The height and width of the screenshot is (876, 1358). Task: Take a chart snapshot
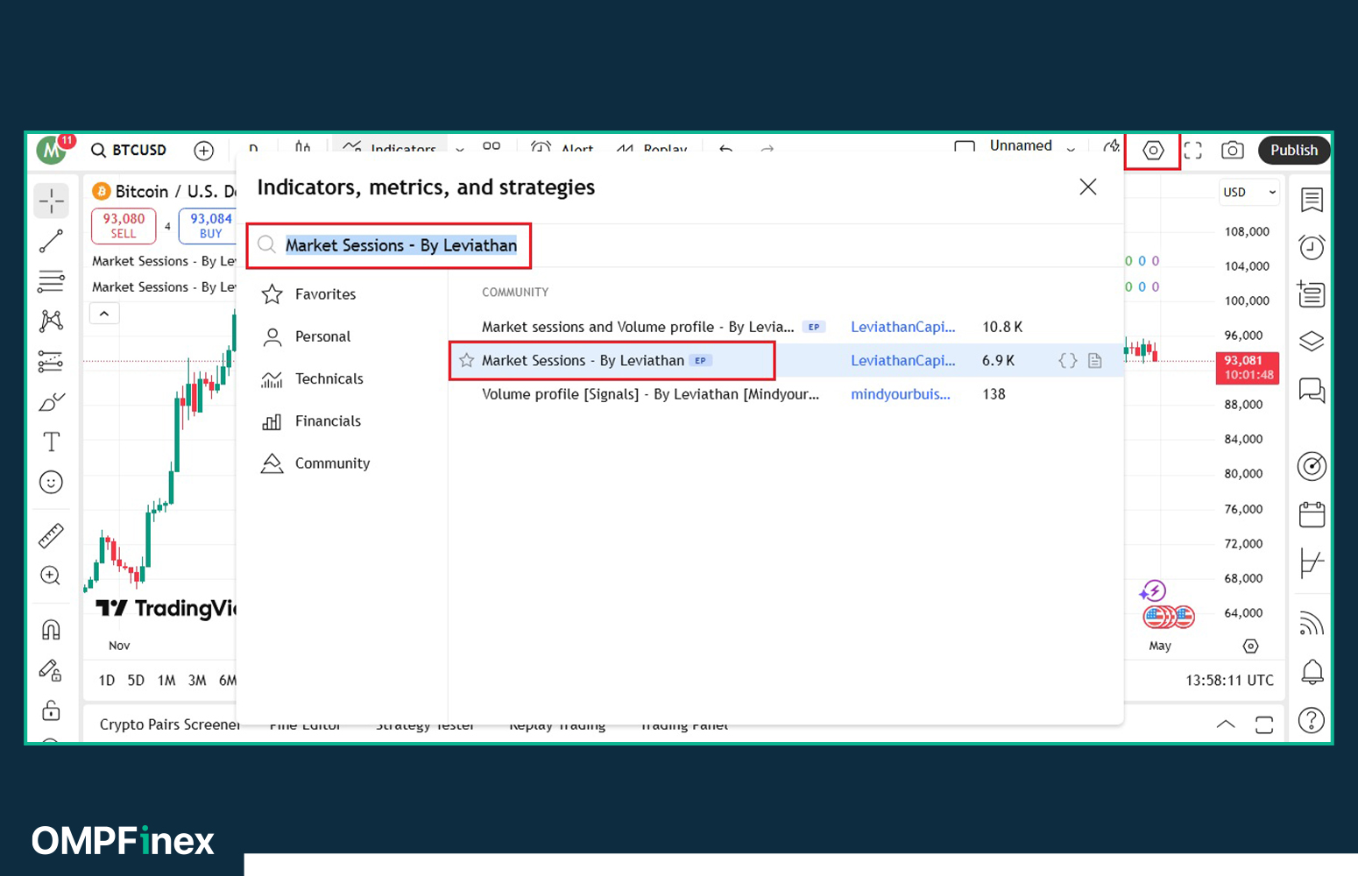(1232, 151)
